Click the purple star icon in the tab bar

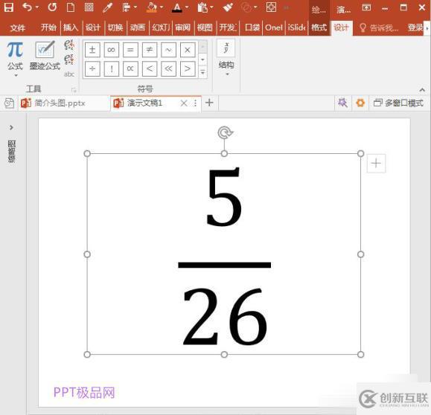342,103
